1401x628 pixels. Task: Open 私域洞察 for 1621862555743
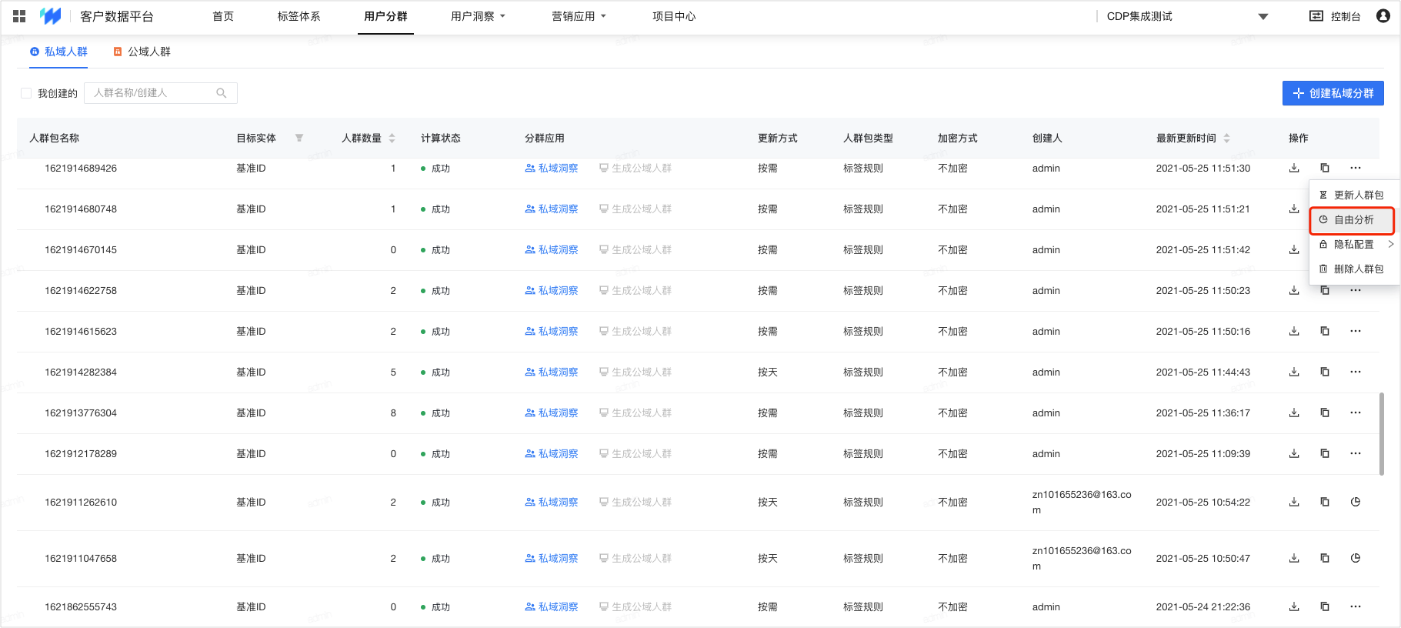tap(552, 606)
